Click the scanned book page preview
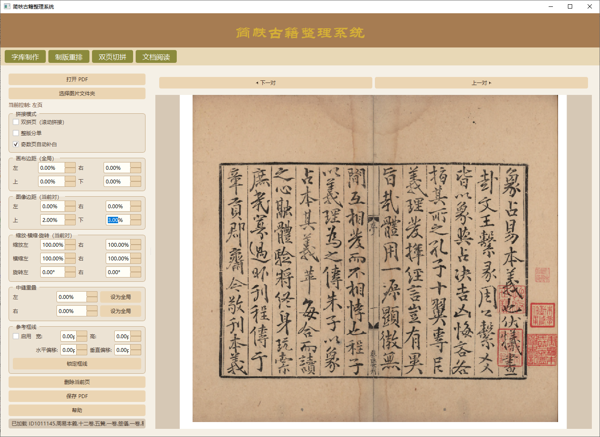Image resolution: width=600 pixels, height=437 pixels. point(375,258)
